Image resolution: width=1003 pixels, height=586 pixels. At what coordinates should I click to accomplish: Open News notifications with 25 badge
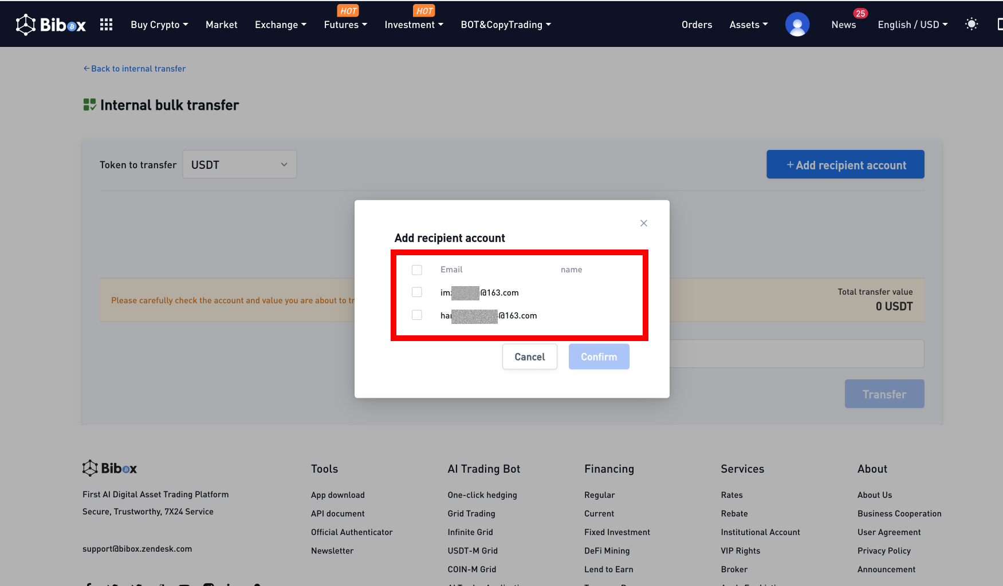(x=843, y=25)
